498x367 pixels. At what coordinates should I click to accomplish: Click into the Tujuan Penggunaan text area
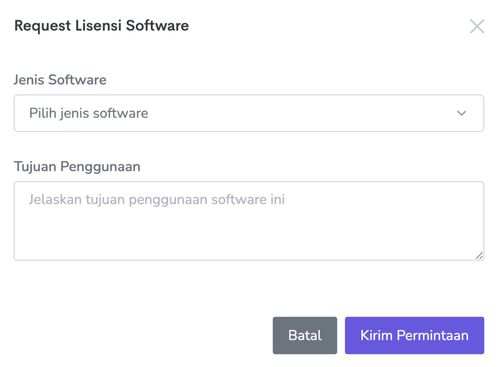point(249,221)
